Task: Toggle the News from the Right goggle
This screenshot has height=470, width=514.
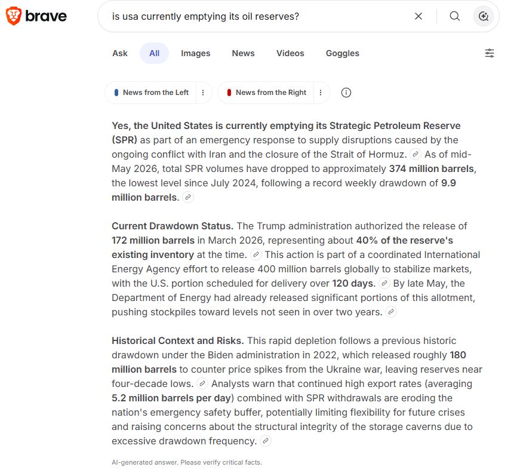Action: pyautogui.click(x=266, y=93)
